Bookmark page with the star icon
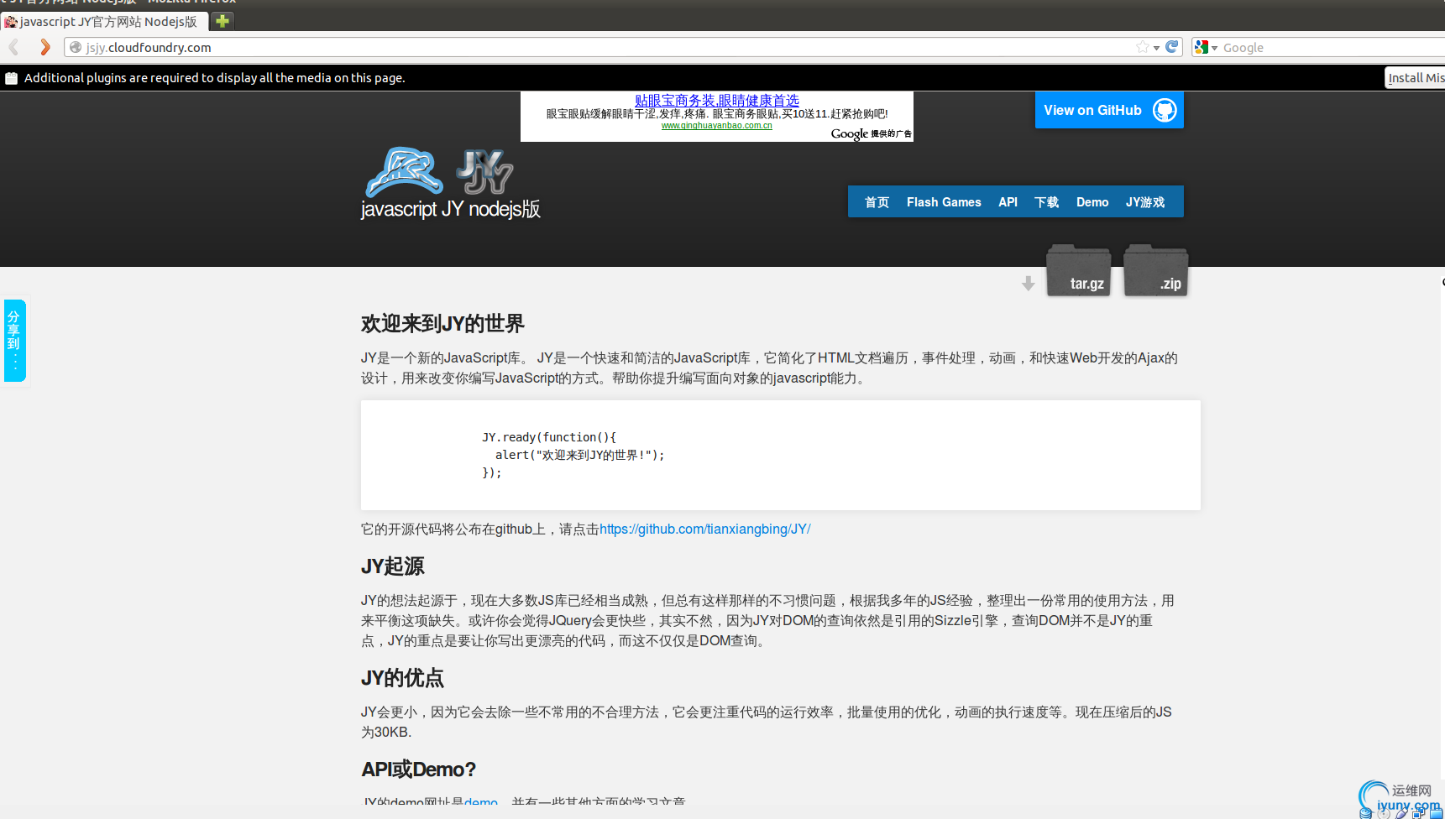The height and width of the screenshot is (819, 1445). [1142, 47]
